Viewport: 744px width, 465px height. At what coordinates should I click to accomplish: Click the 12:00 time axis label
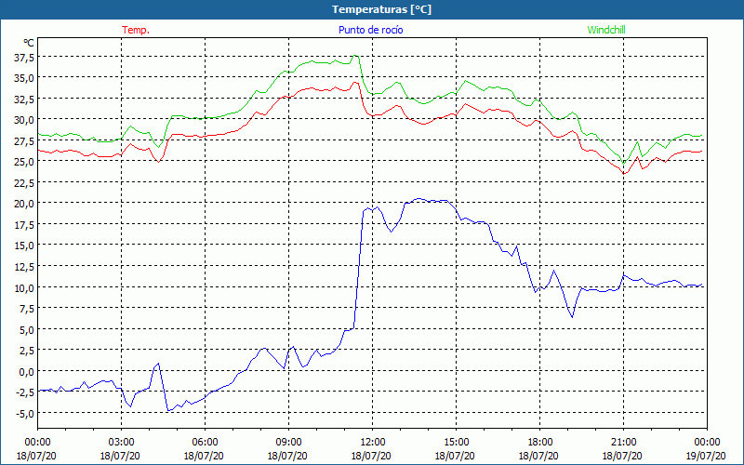373,443
